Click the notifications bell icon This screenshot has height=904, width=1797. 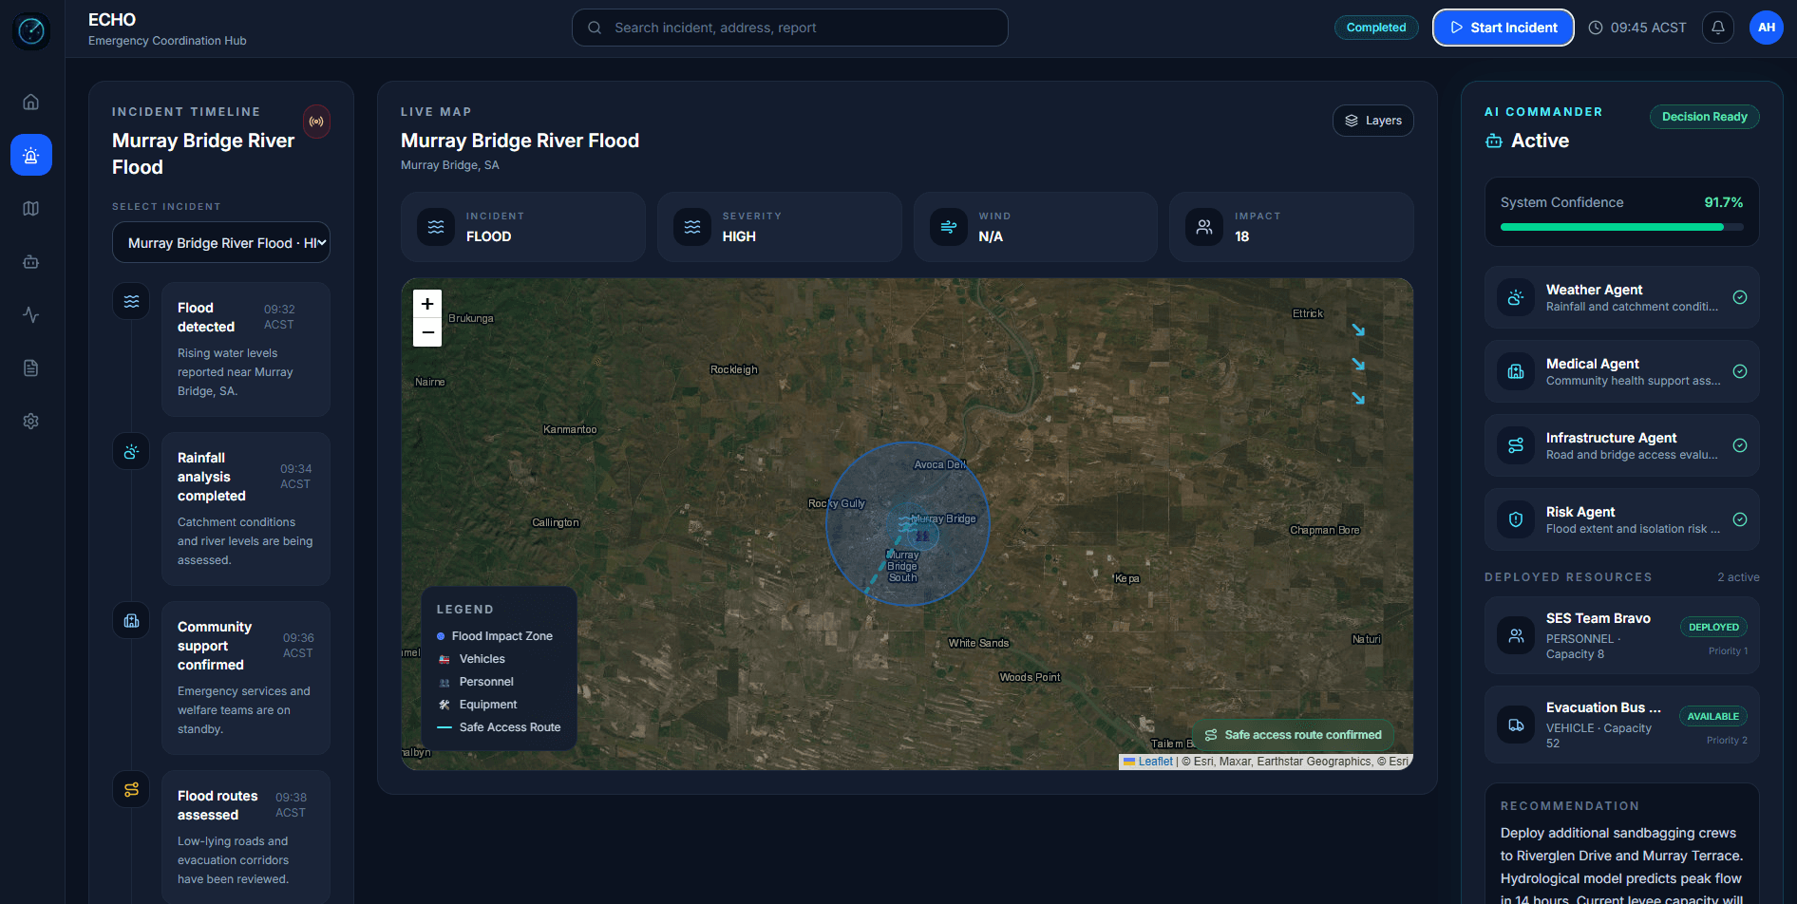click(1718, 28)
